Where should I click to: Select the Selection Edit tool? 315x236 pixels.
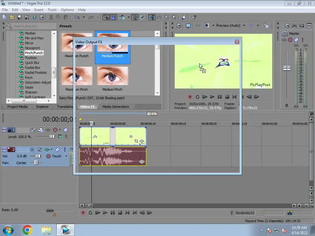[166, 17]
